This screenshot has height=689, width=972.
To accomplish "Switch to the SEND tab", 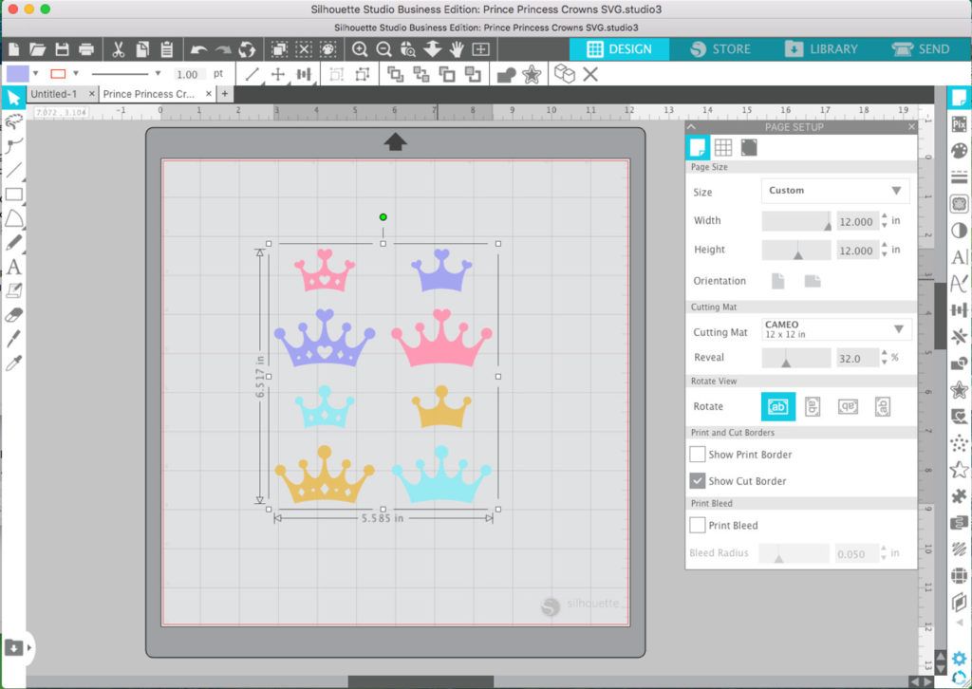I will 921,49.
